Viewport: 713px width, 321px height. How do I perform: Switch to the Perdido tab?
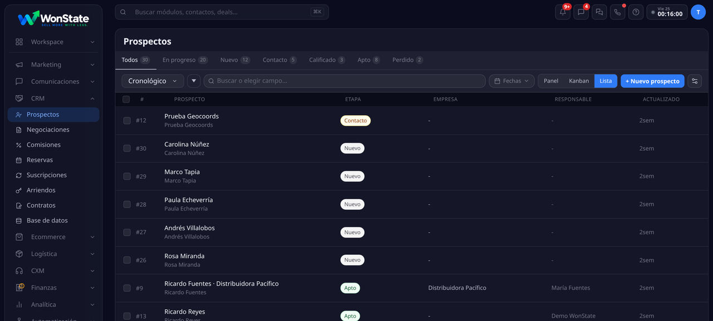(x=407, y=60)
